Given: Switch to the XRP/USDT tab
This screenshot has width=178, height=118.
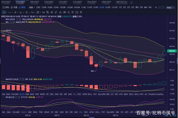Looking at the screenshot, I should (34, 2).
